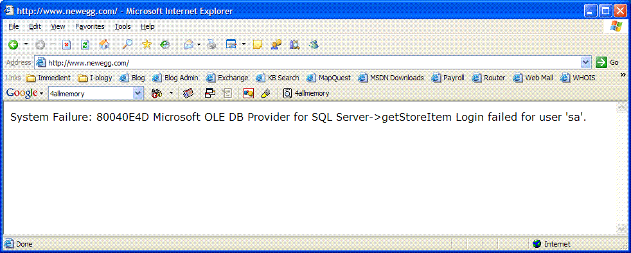The width and height of the screenshot is (631, 253).
Task: Click the Go button beside address bar
Action: (x=607, y=62)
